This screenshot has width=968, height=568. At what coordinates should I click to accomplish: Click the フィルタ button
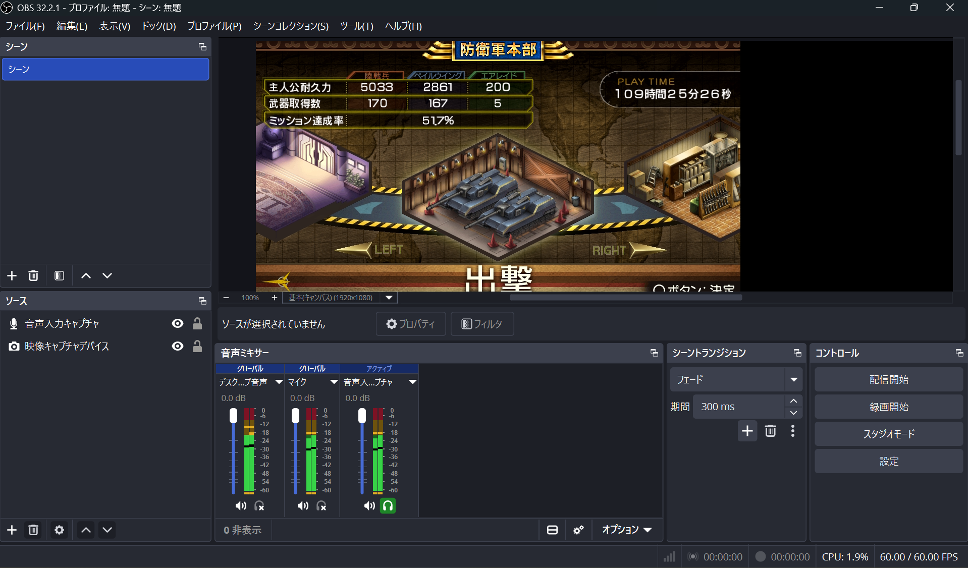click(482, 324)
